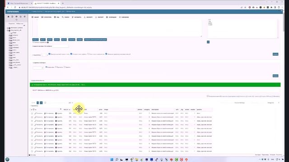Image resolution: width=289 pixels, height=162 pixels.
Task: Click the Go button in the bookmark section
Action: (x=275, y=76)
